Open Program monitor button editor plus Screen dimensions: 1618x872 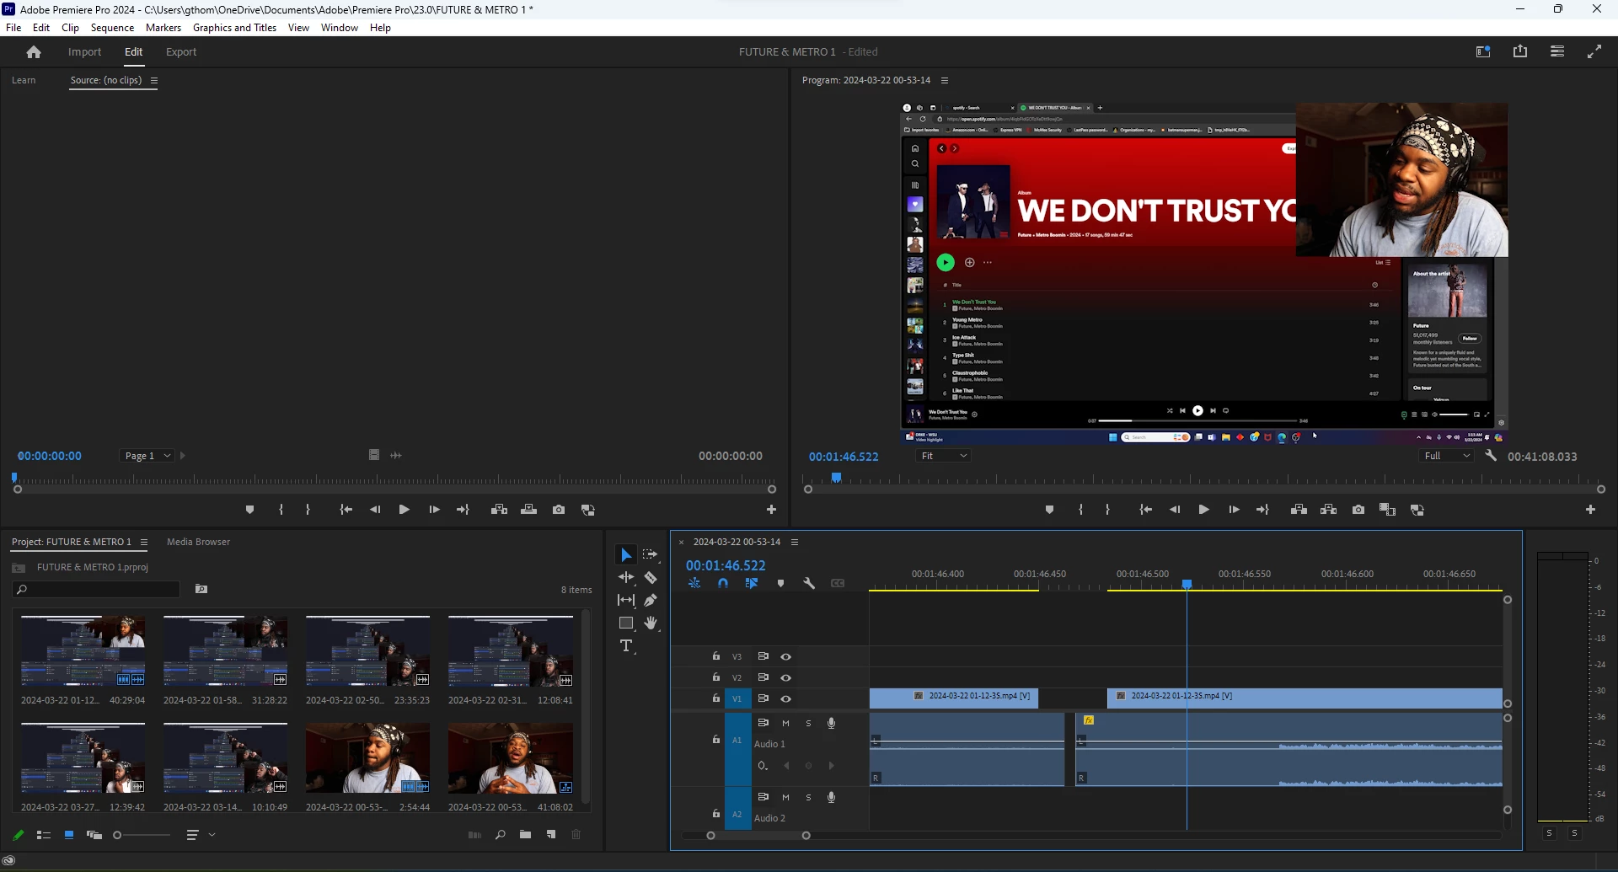(x=1590, y=510)
